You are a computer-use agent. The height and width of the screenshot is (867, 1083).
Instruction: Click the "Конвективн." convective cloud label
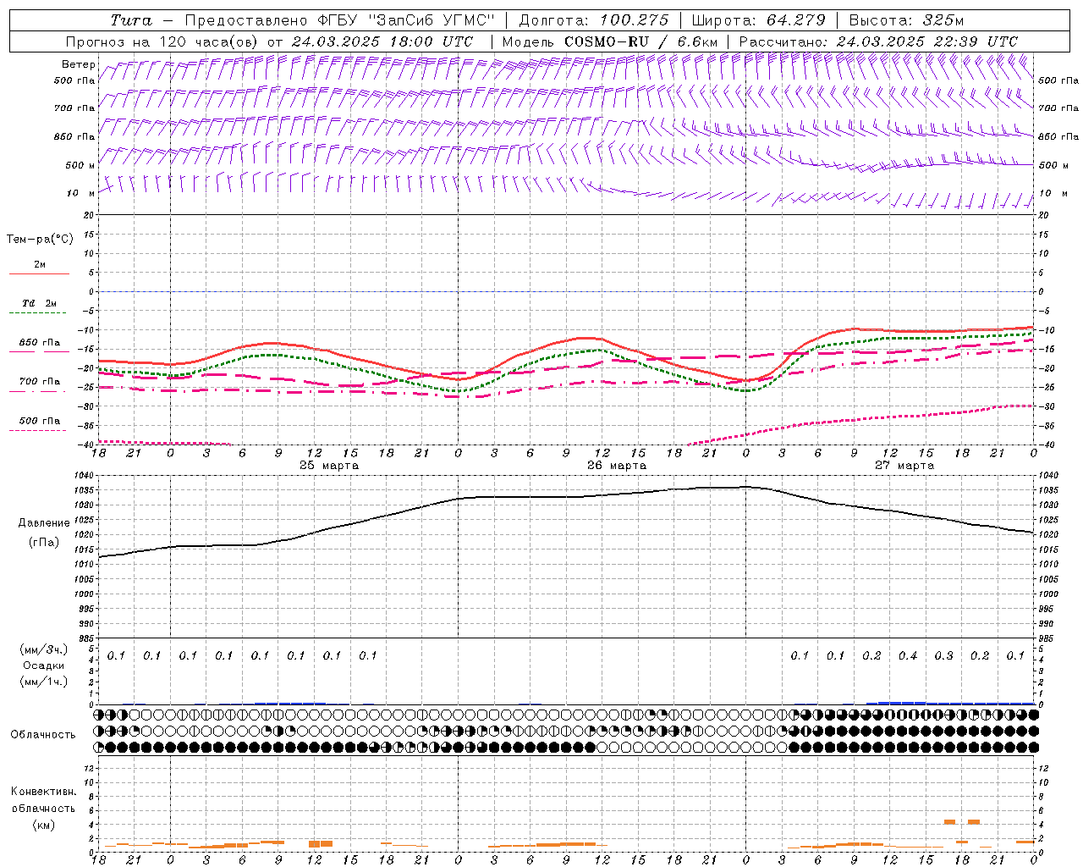pos(43,792)
